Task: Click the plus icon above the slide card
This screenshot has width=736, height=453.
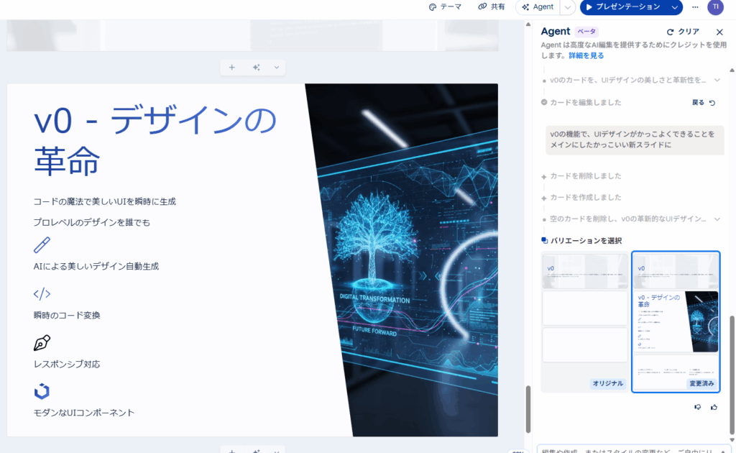Action: pyautogui.click(x=231, y=68)
